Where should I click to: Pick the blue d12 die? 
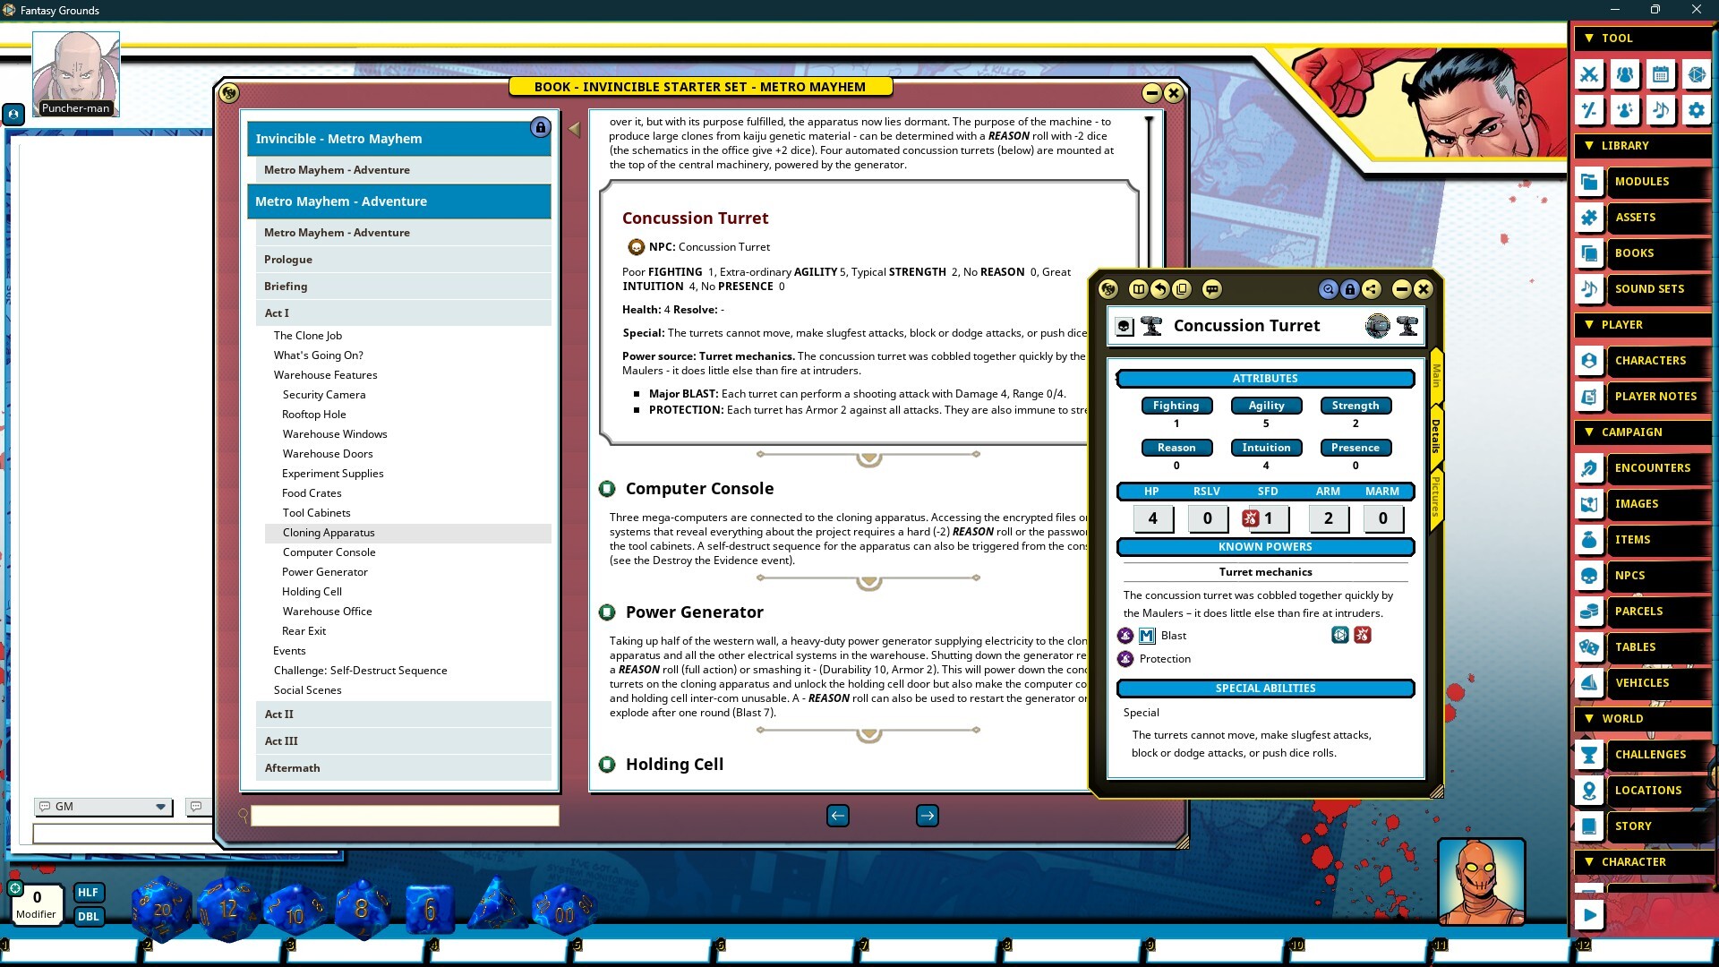point(228,908)
